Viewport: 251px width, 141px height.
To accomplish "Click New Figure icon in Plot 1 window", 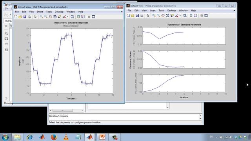I will coord(128,16).
